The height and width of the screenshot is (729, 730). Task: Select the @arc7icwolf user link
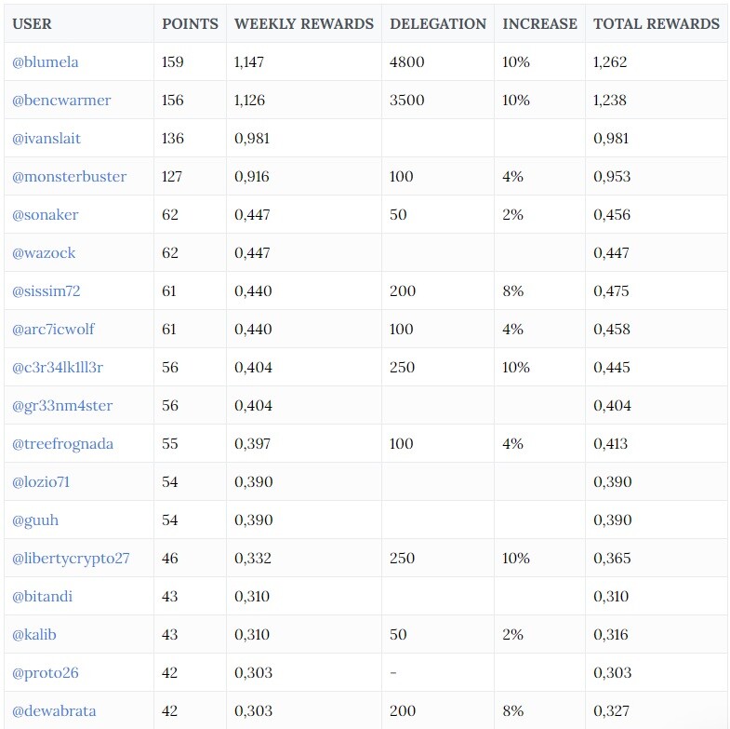(53, 330)
